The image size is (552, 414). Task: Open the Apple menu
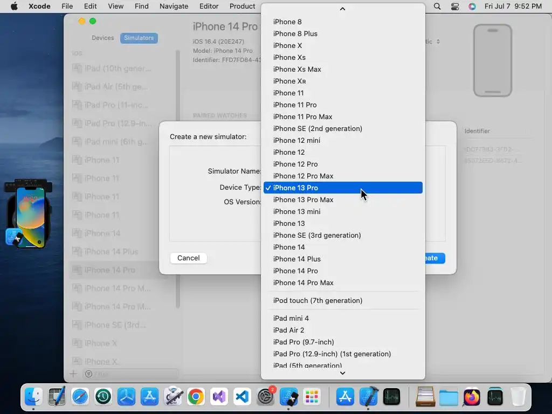14,6
